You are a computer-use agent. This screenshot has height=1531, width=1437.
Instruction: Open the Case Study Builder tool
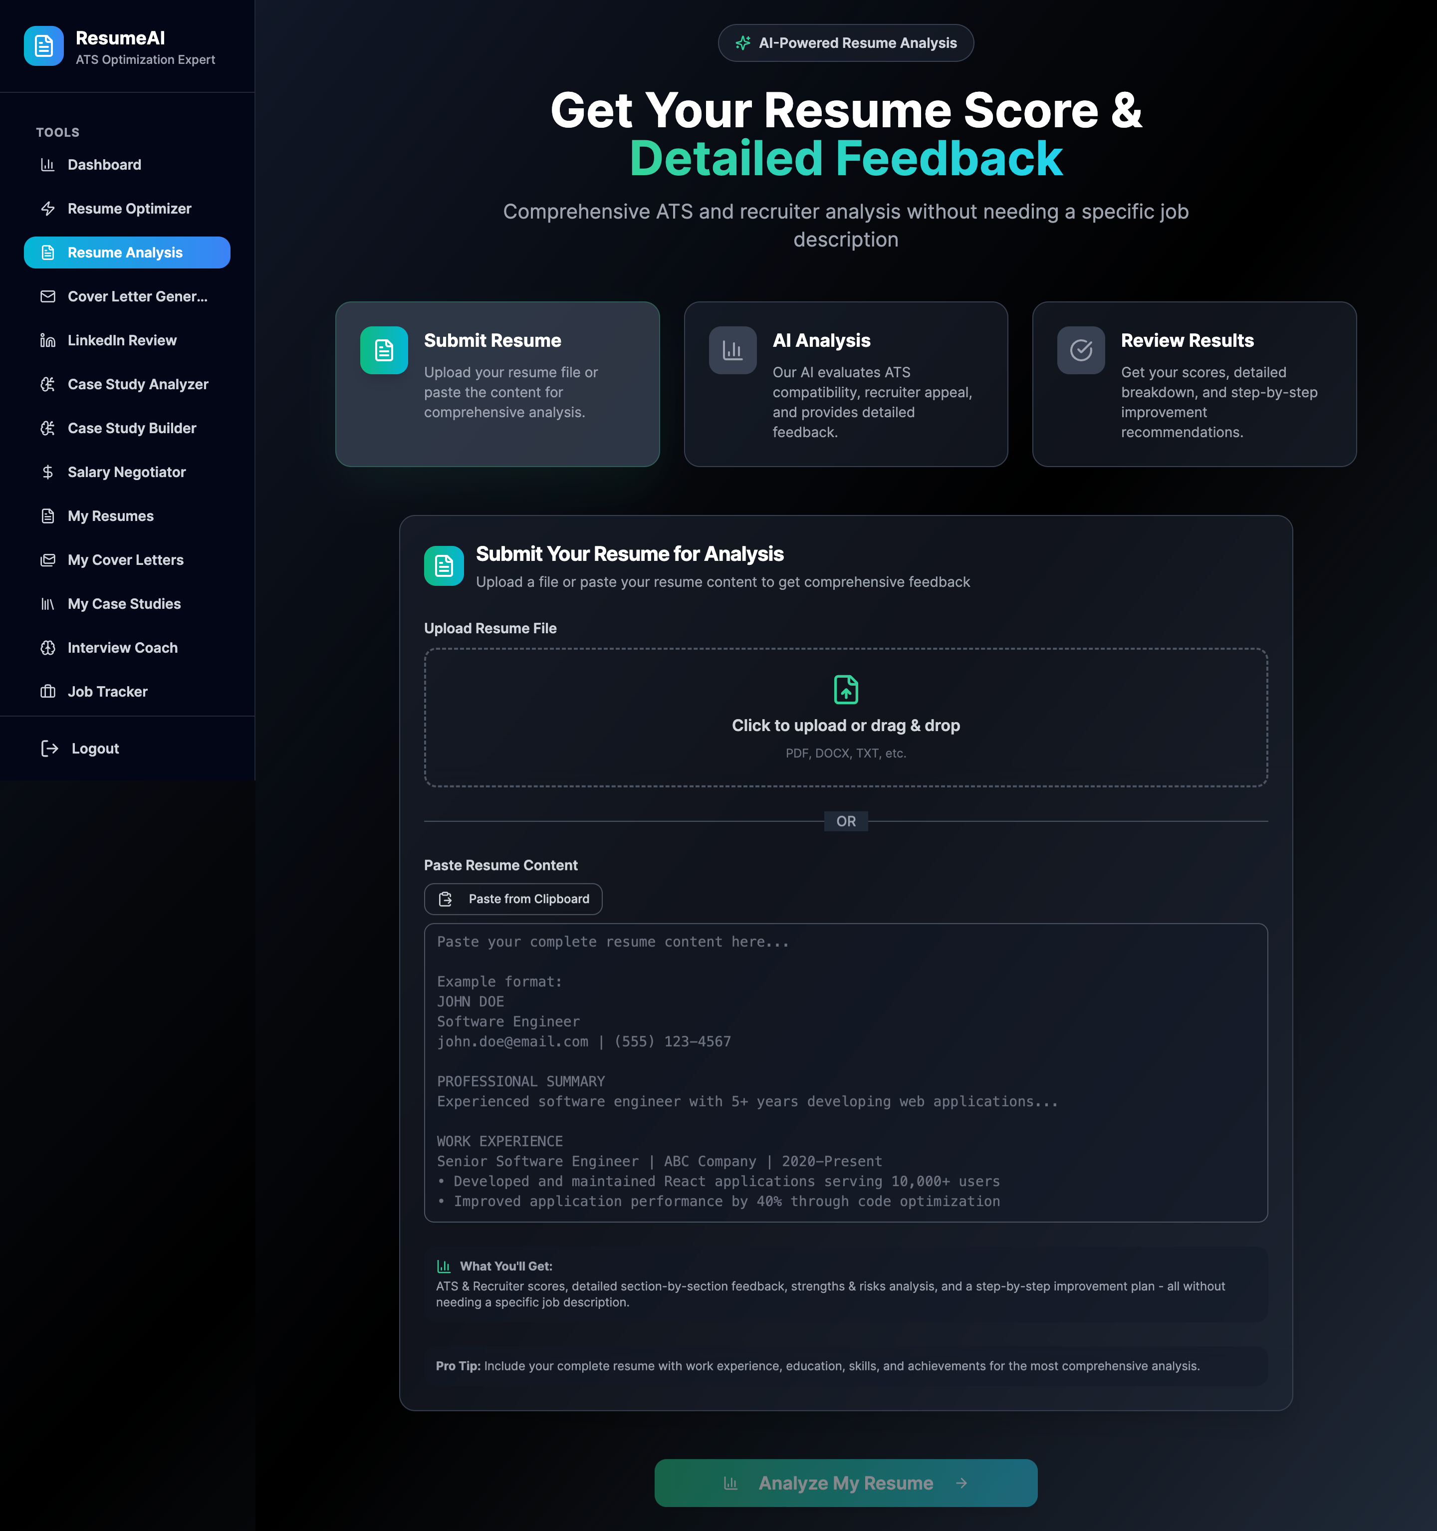(132, 428)
